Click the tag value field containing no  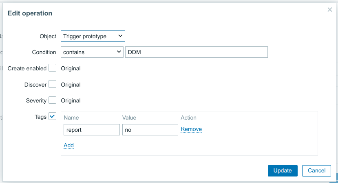click(x=150, y=130)
